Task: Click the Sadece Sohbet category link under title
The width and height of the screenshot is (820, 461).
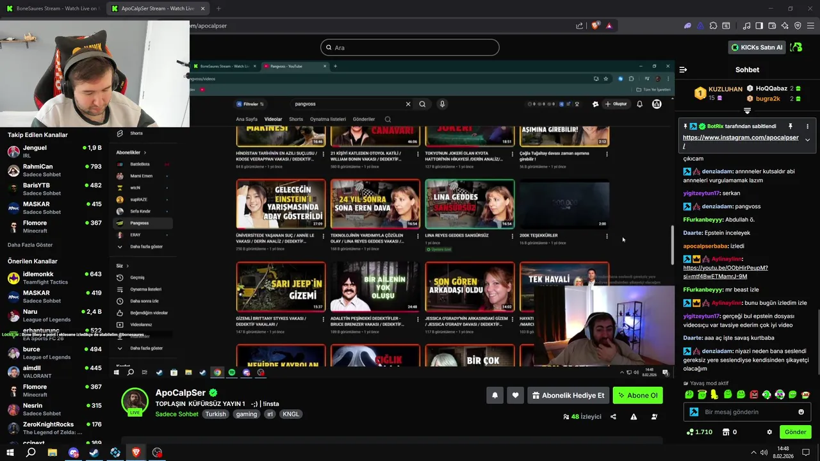Action: point(177,414)
